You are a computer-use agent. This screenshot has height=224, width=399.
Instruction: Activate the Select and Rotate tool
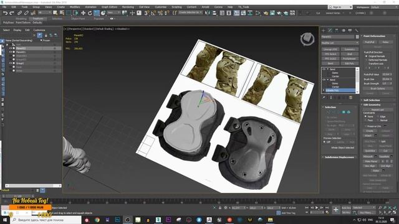(x=90, y=13)
